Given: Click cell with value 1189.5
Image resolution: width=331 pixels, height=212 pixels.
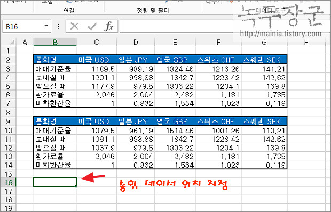Looking at the screenshot, I should click(96, 69).
